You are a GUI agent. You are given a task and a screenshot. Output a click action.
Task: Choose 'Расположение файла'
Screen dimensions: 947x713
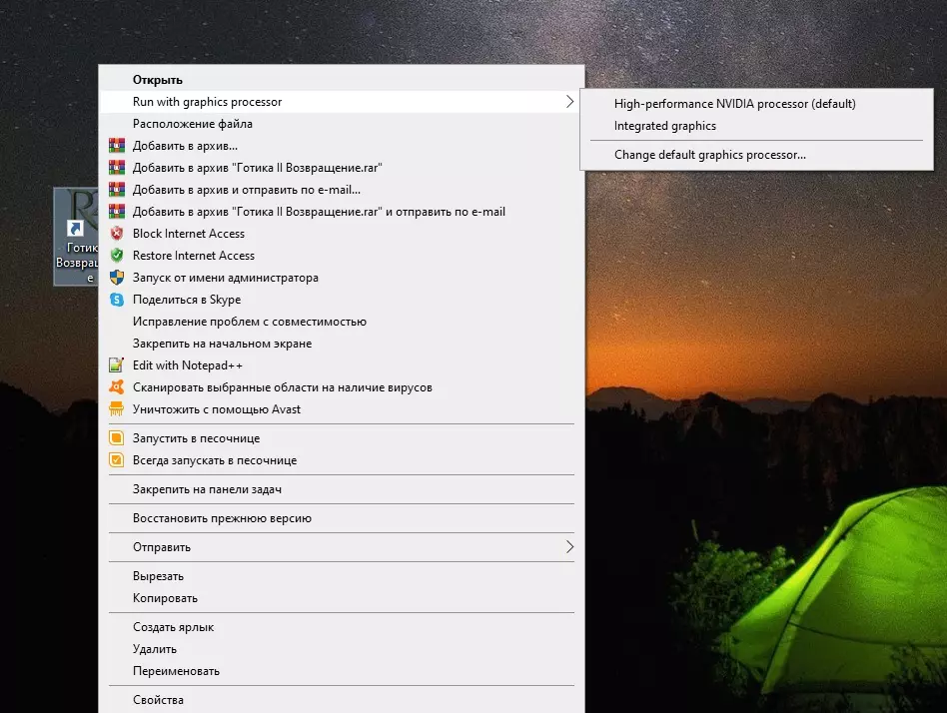[x=342, y=124]
